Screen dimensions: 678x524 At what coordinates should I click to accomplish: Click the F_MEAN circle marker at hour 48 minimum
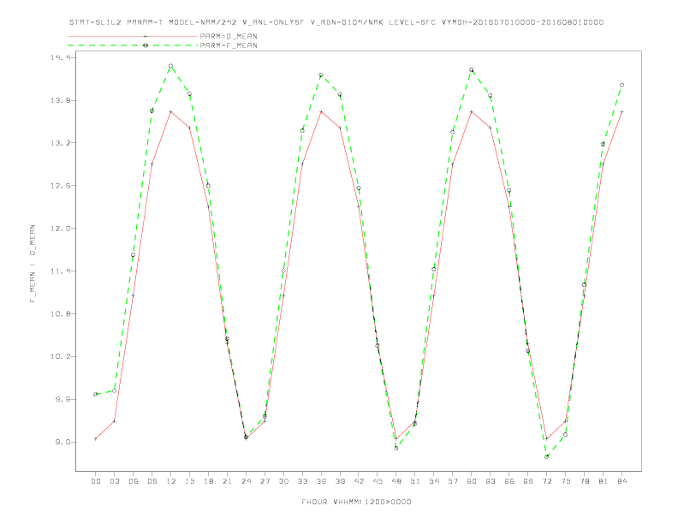click(396, 449)
